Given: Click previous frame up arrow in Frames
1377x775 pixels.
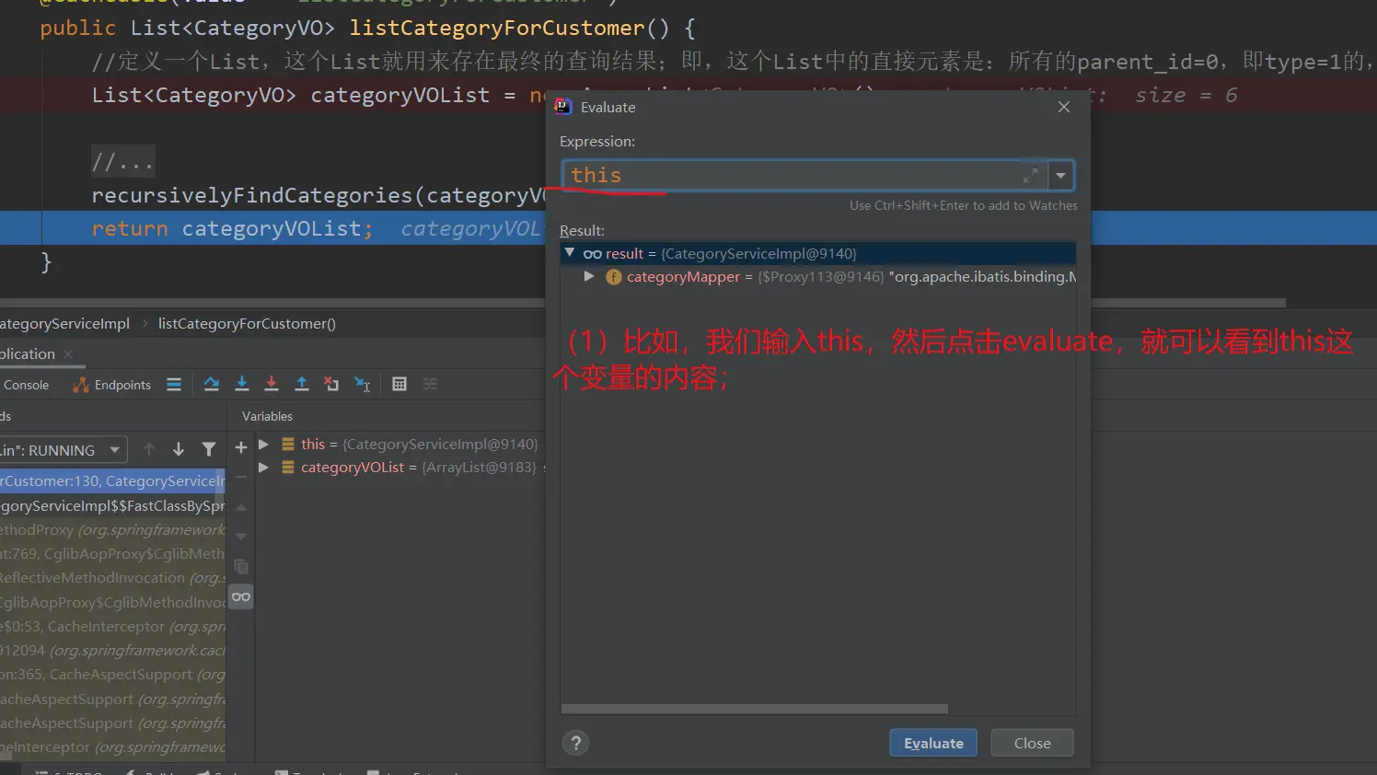Looking at the screenshot, I should point(149,449).
